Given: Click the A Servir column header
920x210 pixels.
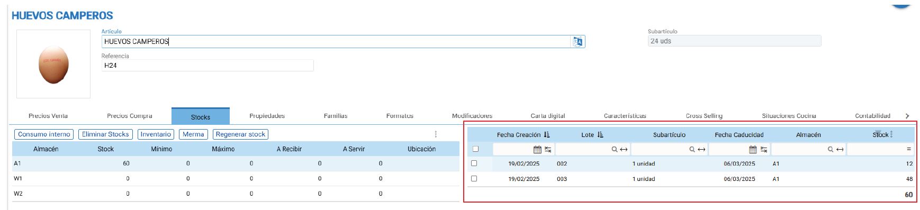Looking at the screenshot, I should pyautogui.click(x=354, y=149).
